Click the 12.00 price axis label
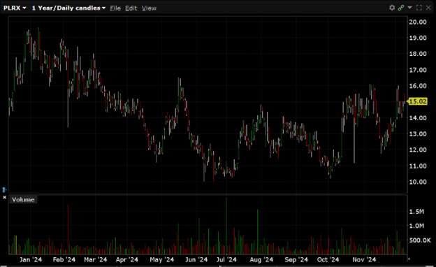436x267 pixels. point(418,150)
